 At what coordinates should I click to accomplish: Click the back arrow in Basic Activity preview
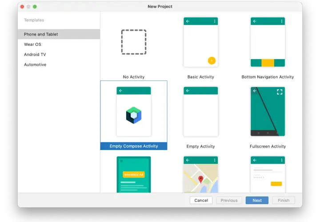point(188,21)
